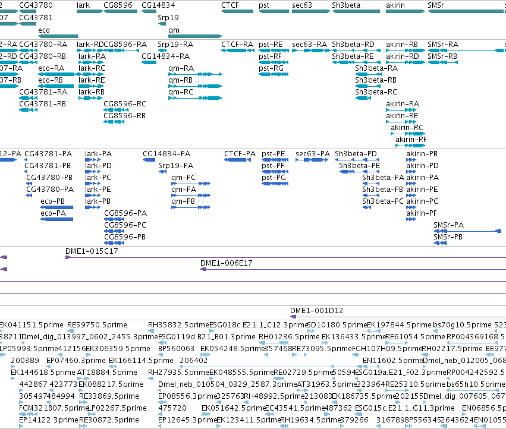Select EST EK166114.5prime
This screenshot has height=429, width=506.
pyautogui.click(x=141, y=361)
